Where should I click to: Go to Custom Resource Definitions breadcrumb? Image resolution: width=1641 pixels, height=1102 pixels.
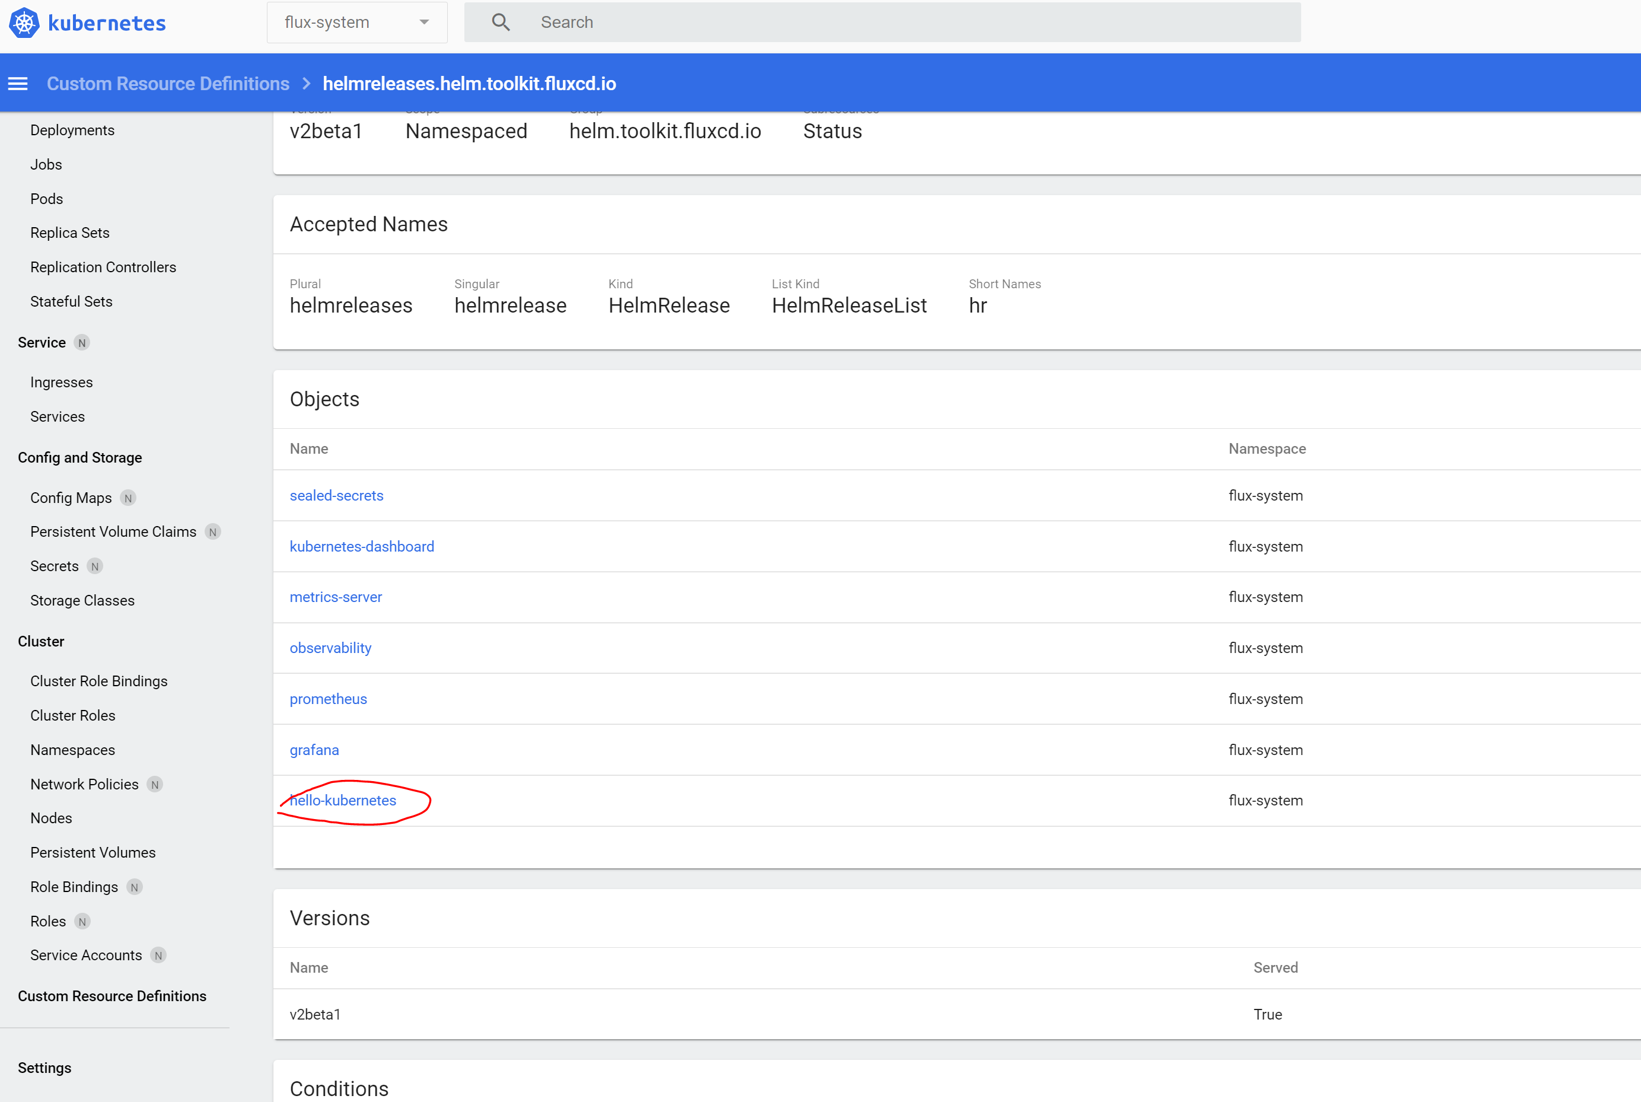pyautogui.click(x=168, y=84)
